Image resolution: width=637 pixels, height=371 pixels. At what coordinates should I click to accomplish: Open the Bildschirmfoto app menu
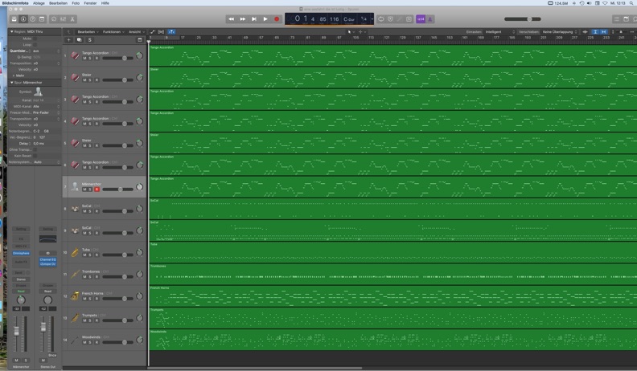pyautogui.click(x=15, y=3)
